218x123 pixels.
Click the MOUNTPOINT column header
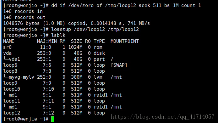click(x=125, y=41)
